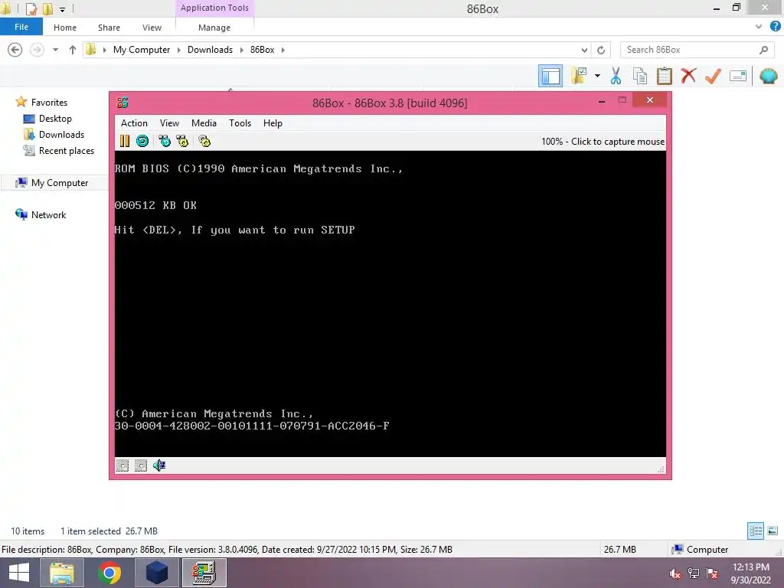The height and width of the screenshot is (588, 784).
Task: Open the Media menu in 86Box
Action: coord(204,123)
